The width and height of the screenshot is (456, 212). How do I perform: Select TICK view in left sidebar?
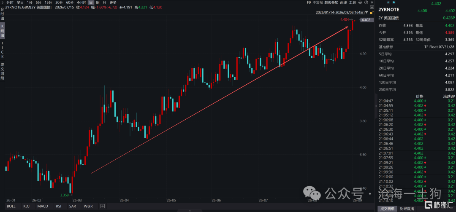[x=3, y=49]
